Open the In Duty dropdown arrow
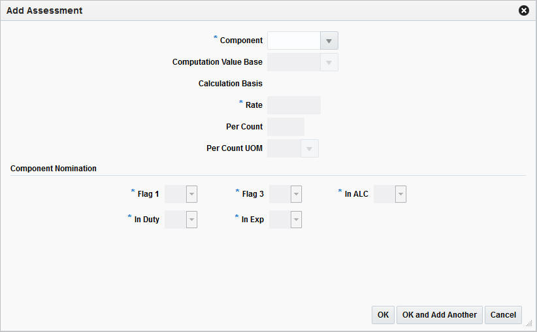 [x=191, y=220]
